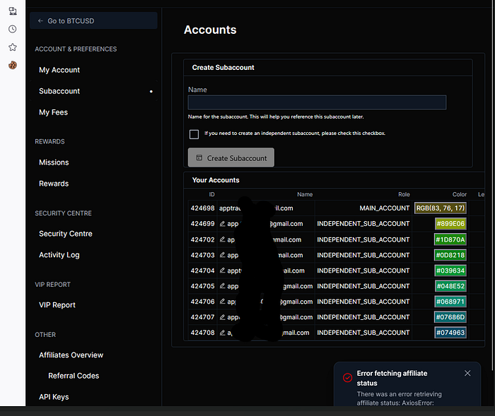Click the star favorites icon

[x=13, y=47]
